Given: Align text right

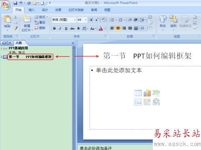Looking at the screenshot, I should [124, 28].
